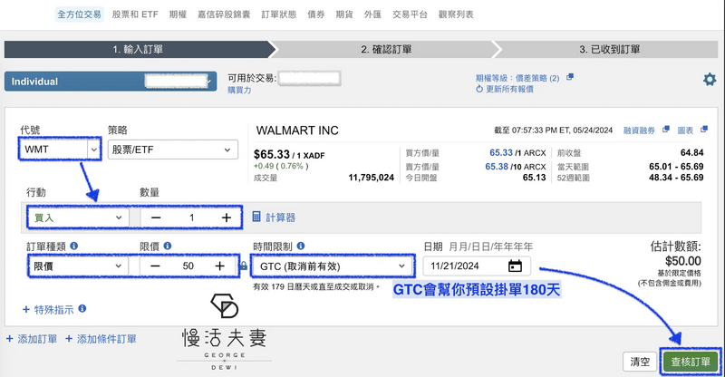725x377 pixels.
Task: Click estimated amount $50.00
Action: pos(683,261)
